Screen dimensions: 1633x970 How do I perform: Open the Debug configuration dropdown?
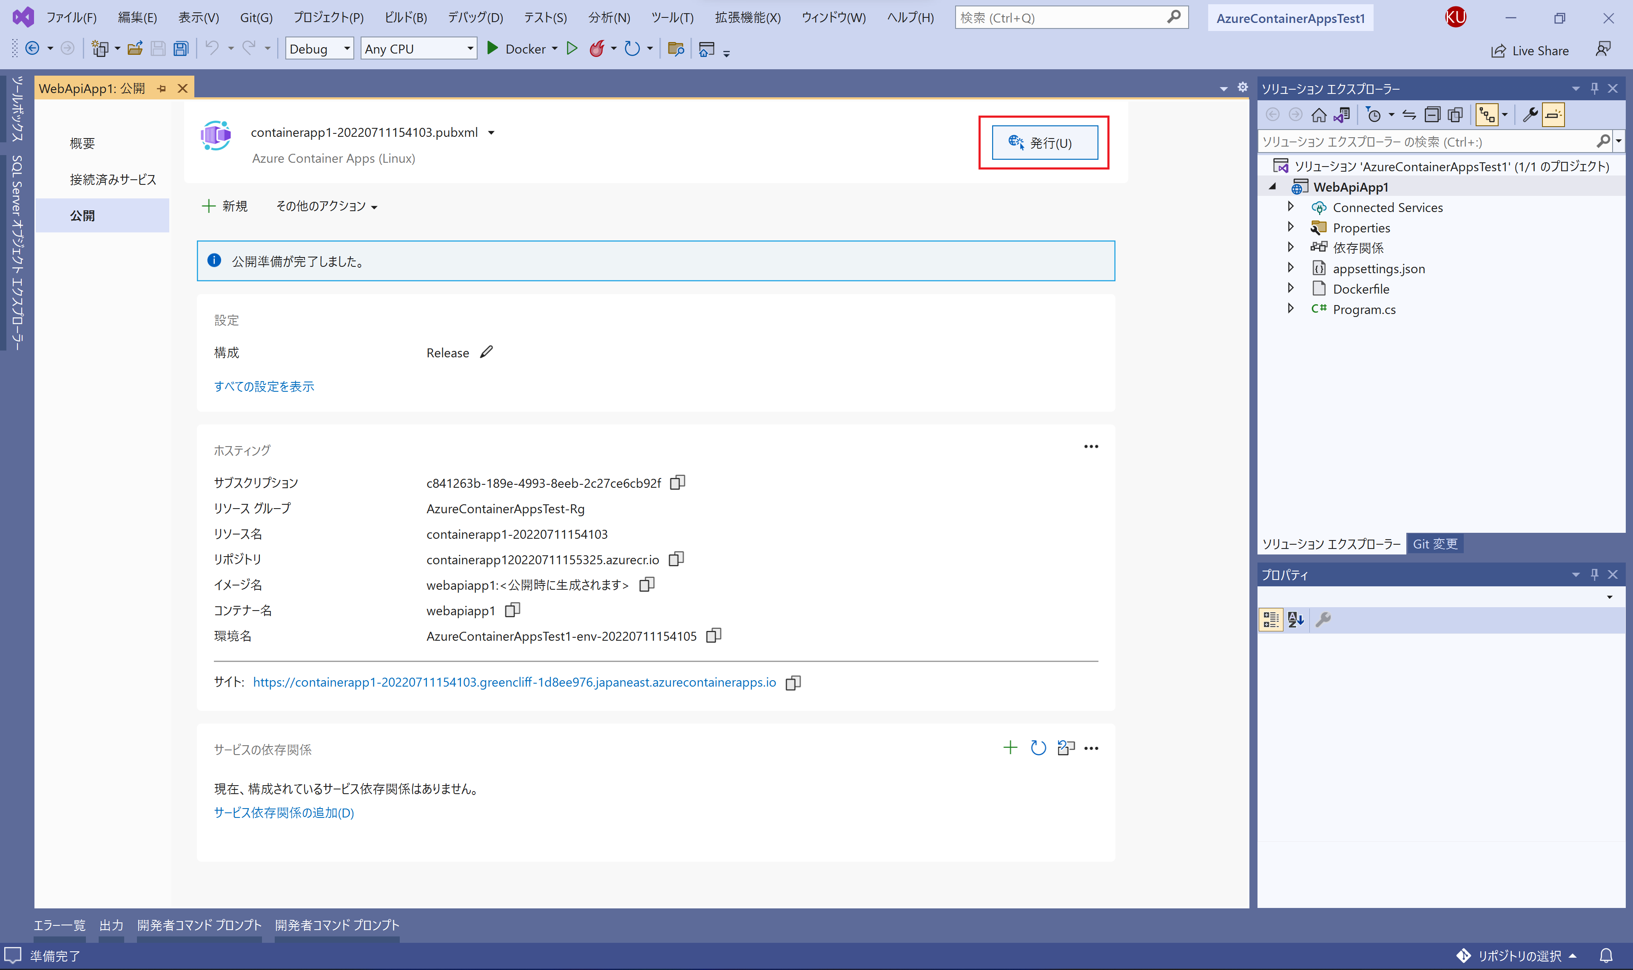(319, 48)
